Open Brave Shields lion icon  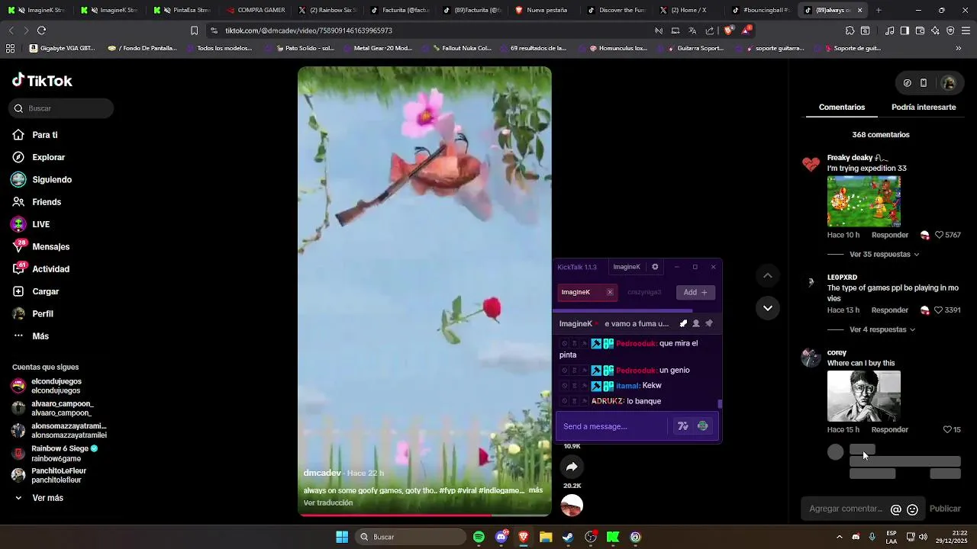(728, 30)
